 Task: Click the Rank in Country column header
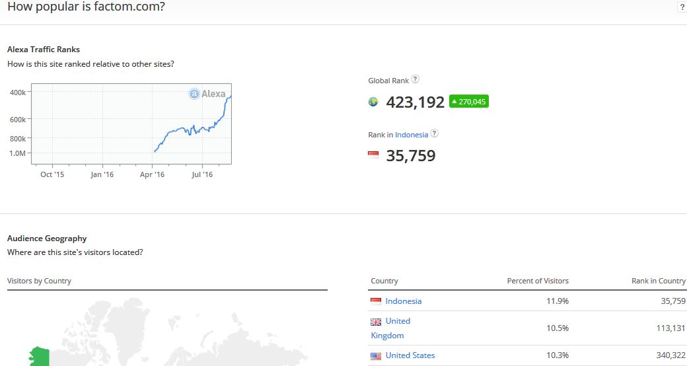pyautogui.click(x=659, y=281)
